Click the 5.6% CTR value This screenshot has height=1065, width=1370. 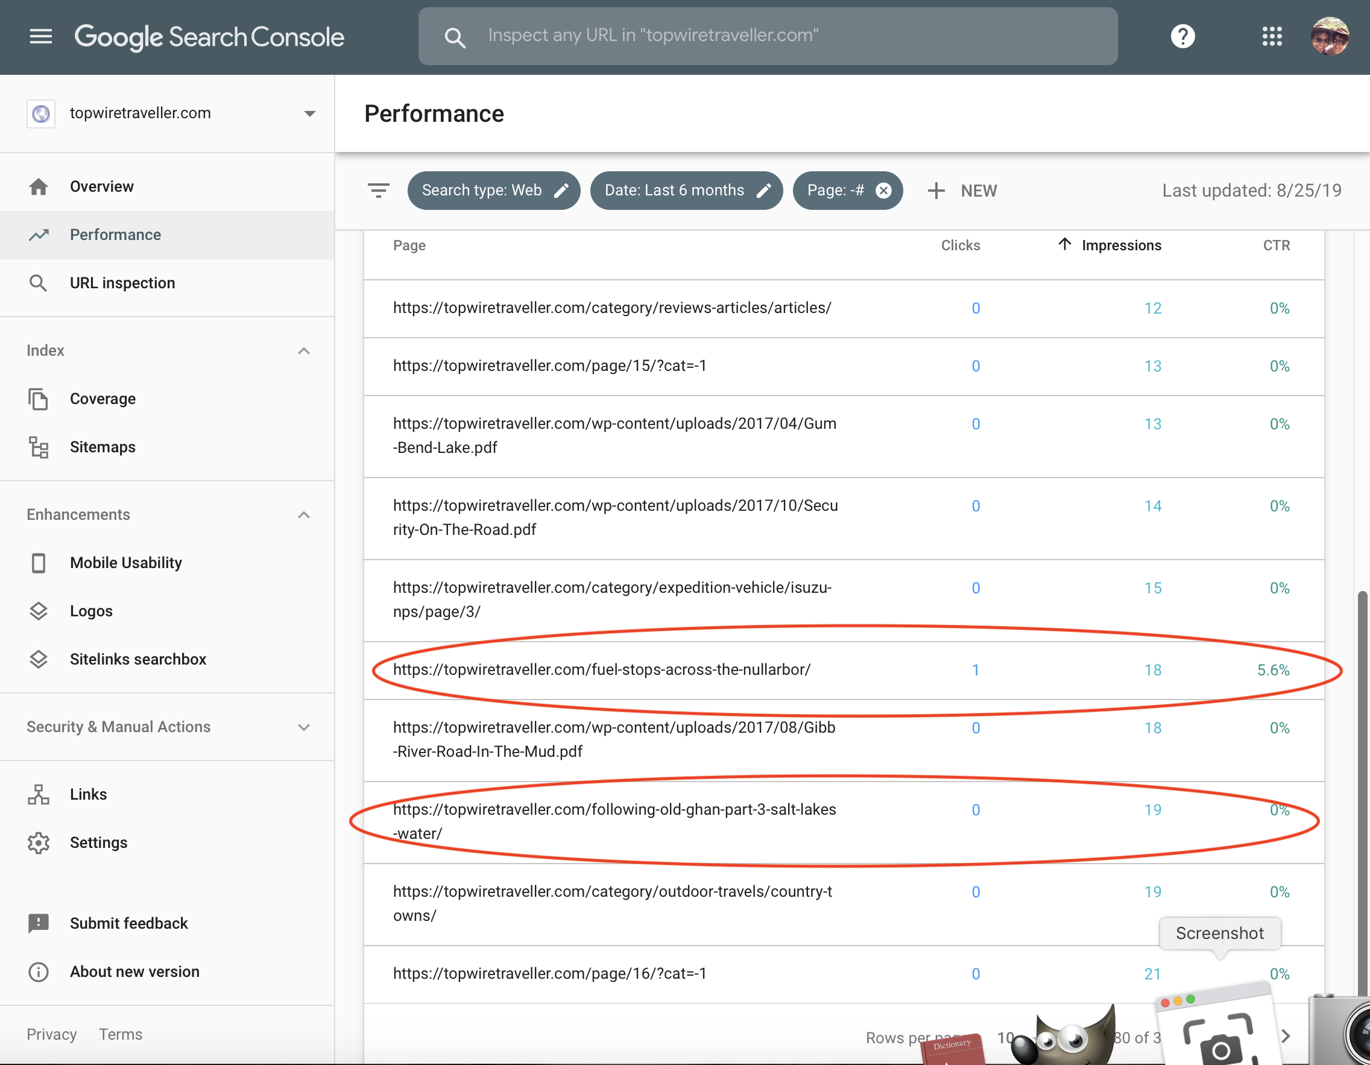point(1274,670)
